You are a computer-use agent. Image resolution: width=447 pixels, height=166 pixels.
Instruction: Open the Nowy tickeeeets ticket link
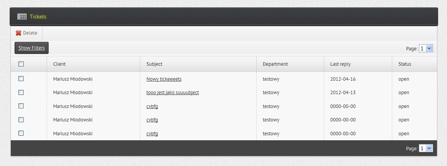164,79
